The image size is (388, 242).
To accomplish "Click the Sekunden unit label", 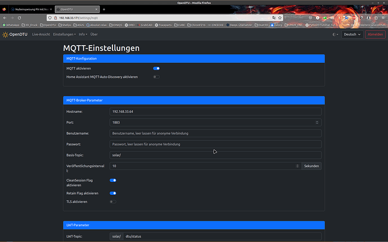I will 312,166.
